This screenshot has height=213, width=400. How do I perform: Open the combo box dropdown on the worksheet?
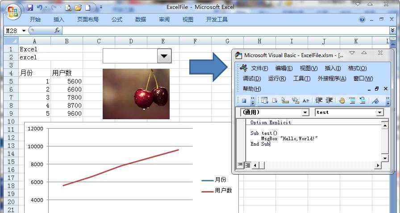(164, 56)
